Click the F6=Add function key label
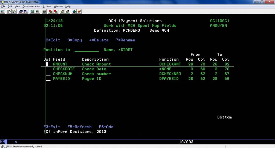Image resolution: width=275 pixels, height=148 pixels. tap(106, 127)
